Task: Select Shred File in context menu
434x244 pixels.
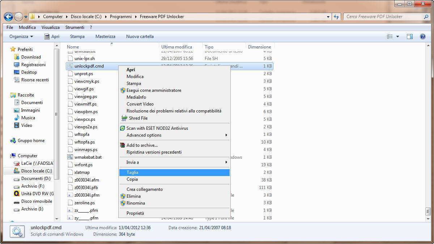Action: [138, 118]
